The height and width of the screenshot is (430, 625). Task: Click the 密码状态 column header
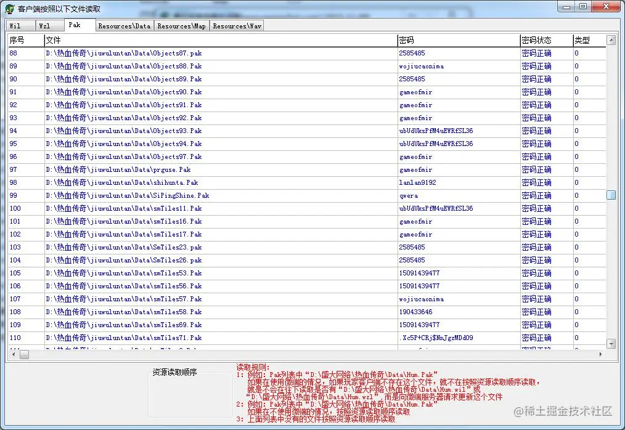(547, 40)
